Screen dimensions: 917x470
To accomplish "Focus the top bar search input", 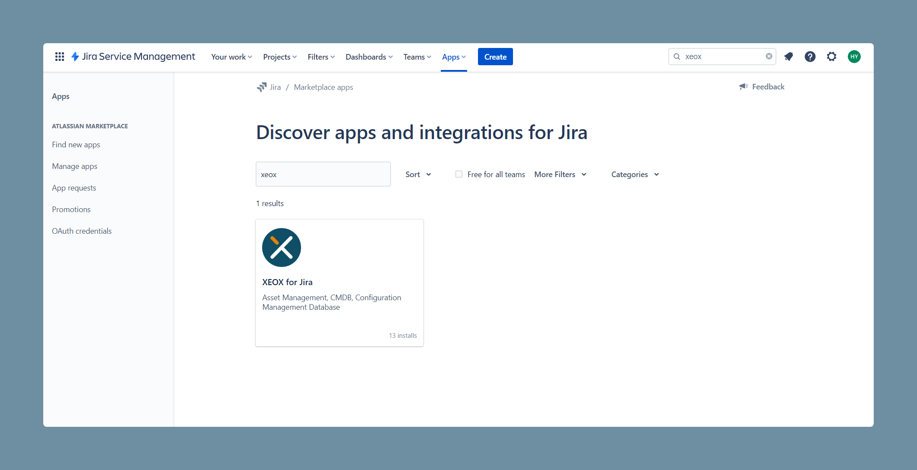I will click(722, 57).
